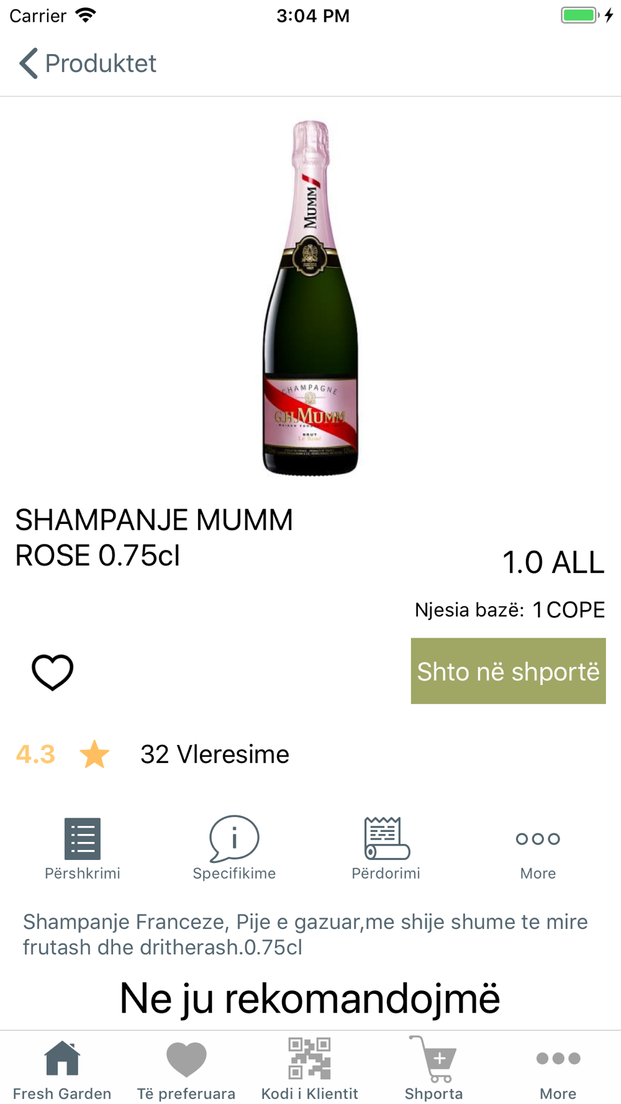Tap the back chevron icon
621x1104 pixels.
click(29, 63)
